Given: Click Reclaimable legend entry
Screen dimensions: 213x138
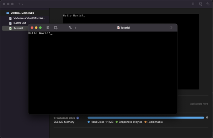Looking at the screenshot, I should (x=154, y=122).
